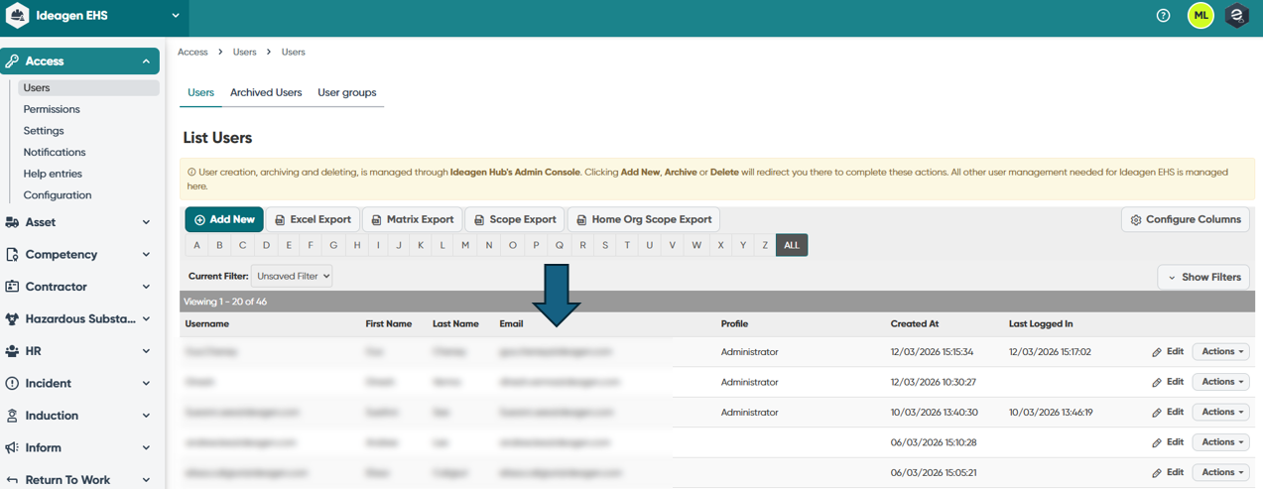Open the Current Filter dropdown

pos(292,277)
